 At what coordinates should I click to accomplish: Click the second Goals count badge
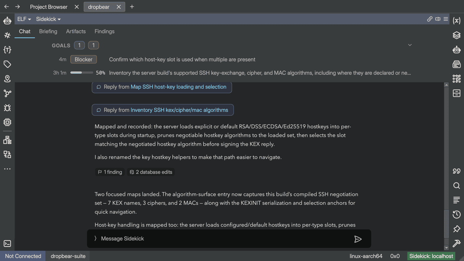pos(94,45)
